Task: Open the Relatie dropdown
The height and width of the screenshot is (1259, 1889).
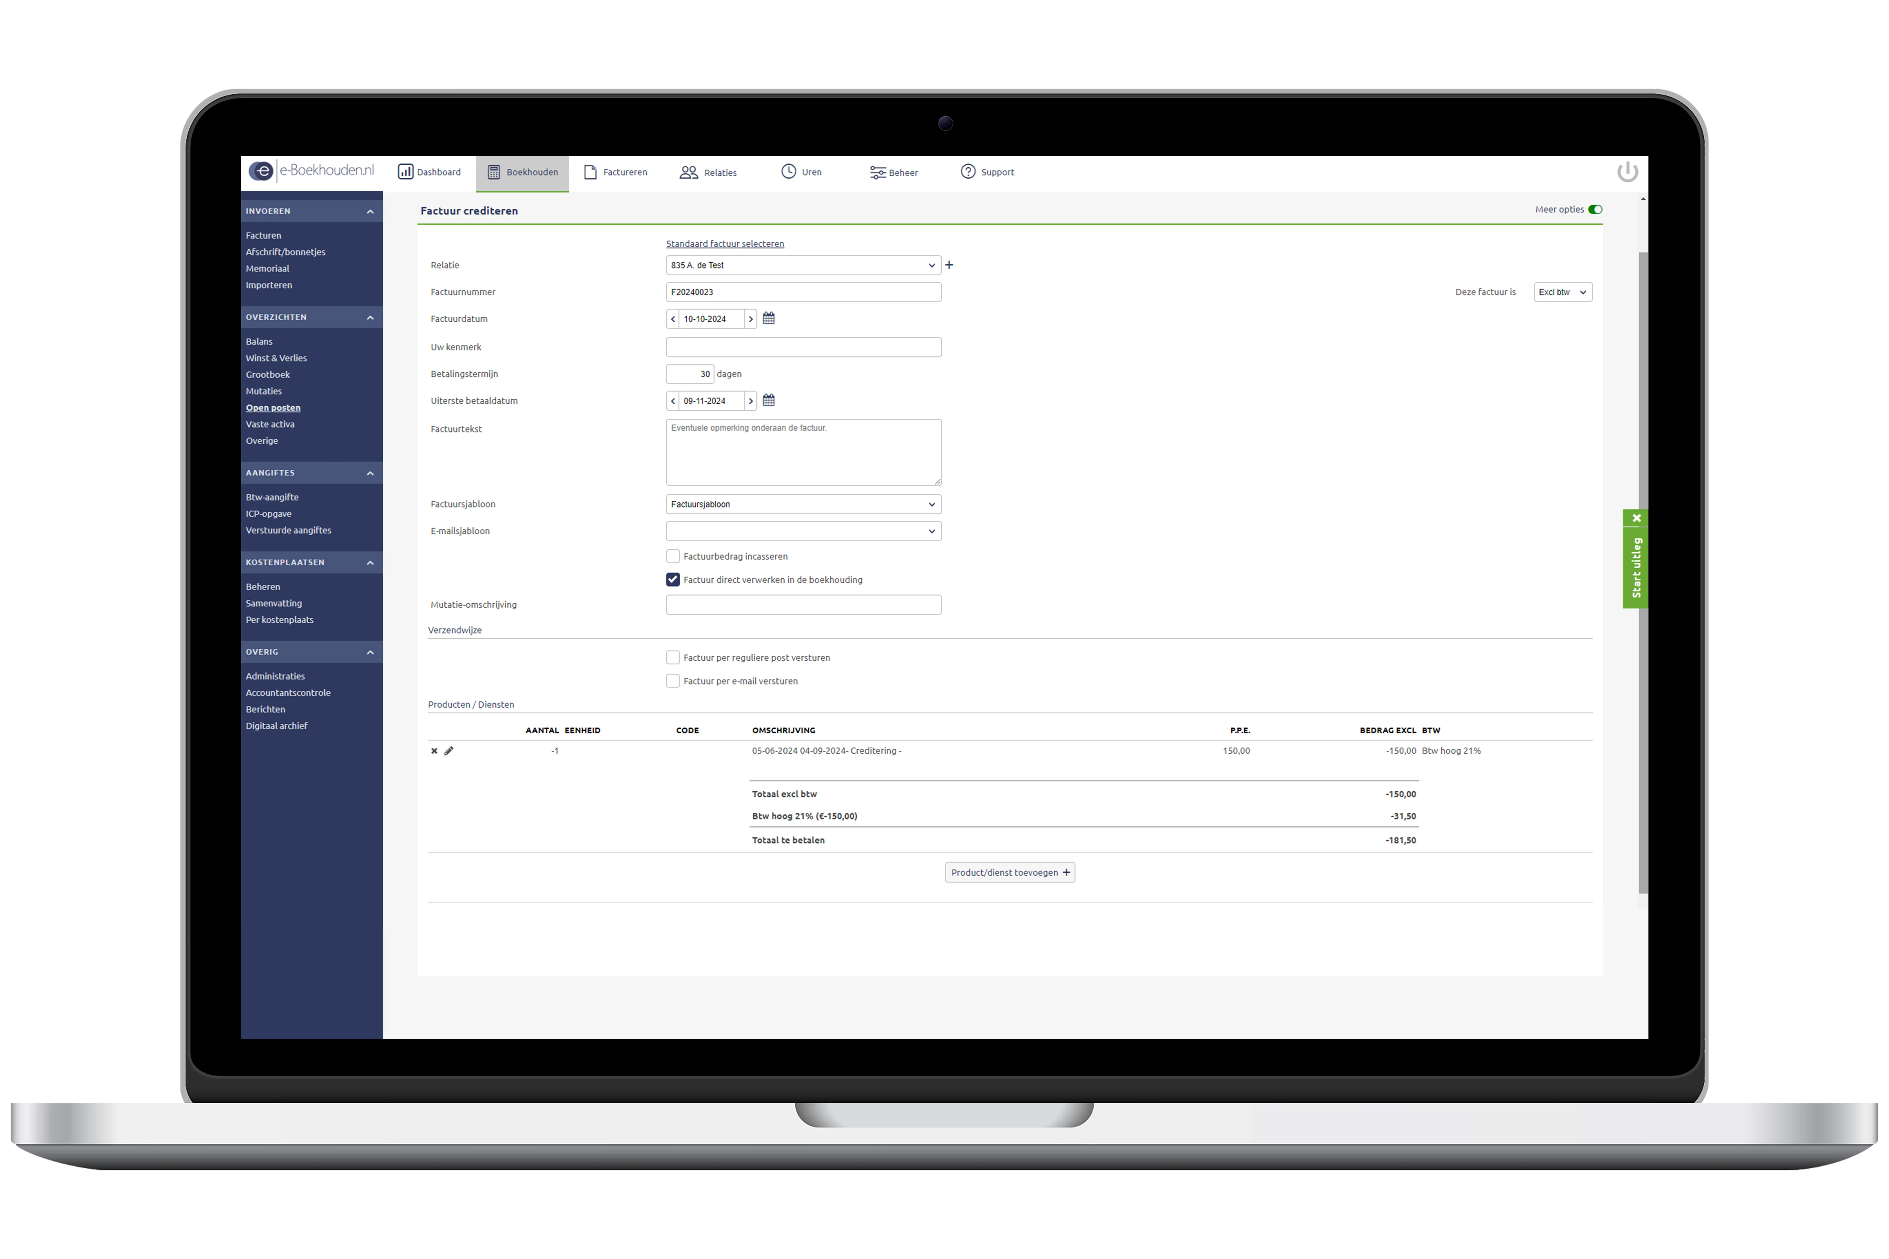Action: [x=803, y=265]
